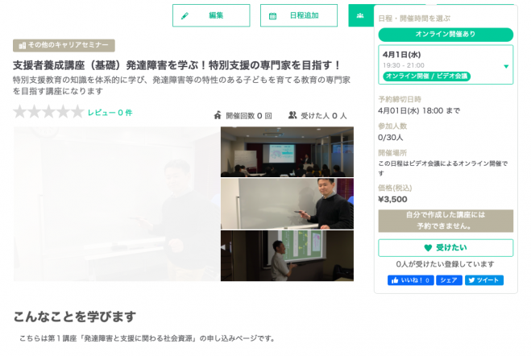
Task: Click the 19:30 - 21:00 time text
Action: [404, 65]
